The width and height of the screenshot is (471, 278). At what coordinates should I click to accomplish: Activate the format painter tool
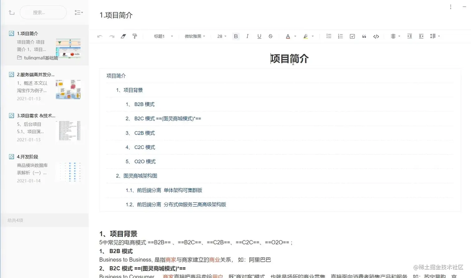click(x=135, y=36)
